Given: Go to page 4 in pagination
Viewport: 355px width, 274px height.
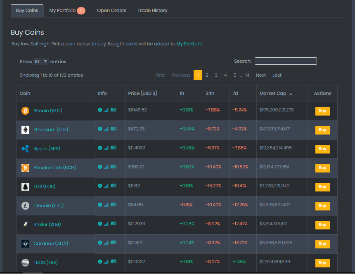Looking at the screenshot, I should [225, 75].
